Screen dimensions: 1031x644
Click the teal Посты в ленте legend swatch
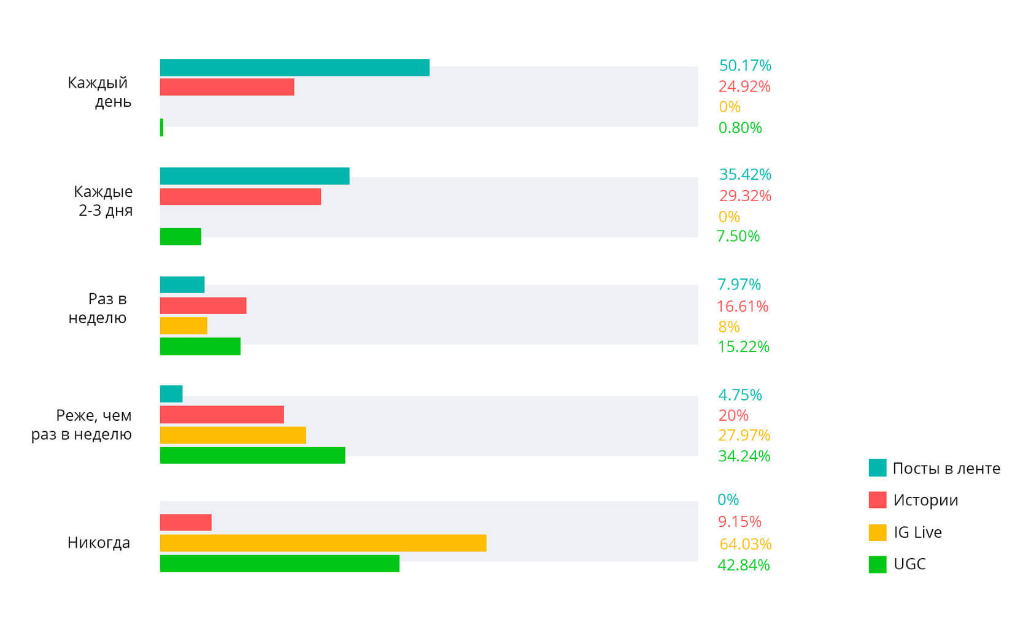878,468
